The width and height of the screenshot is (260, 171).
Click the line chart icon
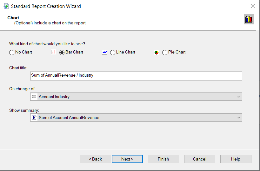(104, 52)
